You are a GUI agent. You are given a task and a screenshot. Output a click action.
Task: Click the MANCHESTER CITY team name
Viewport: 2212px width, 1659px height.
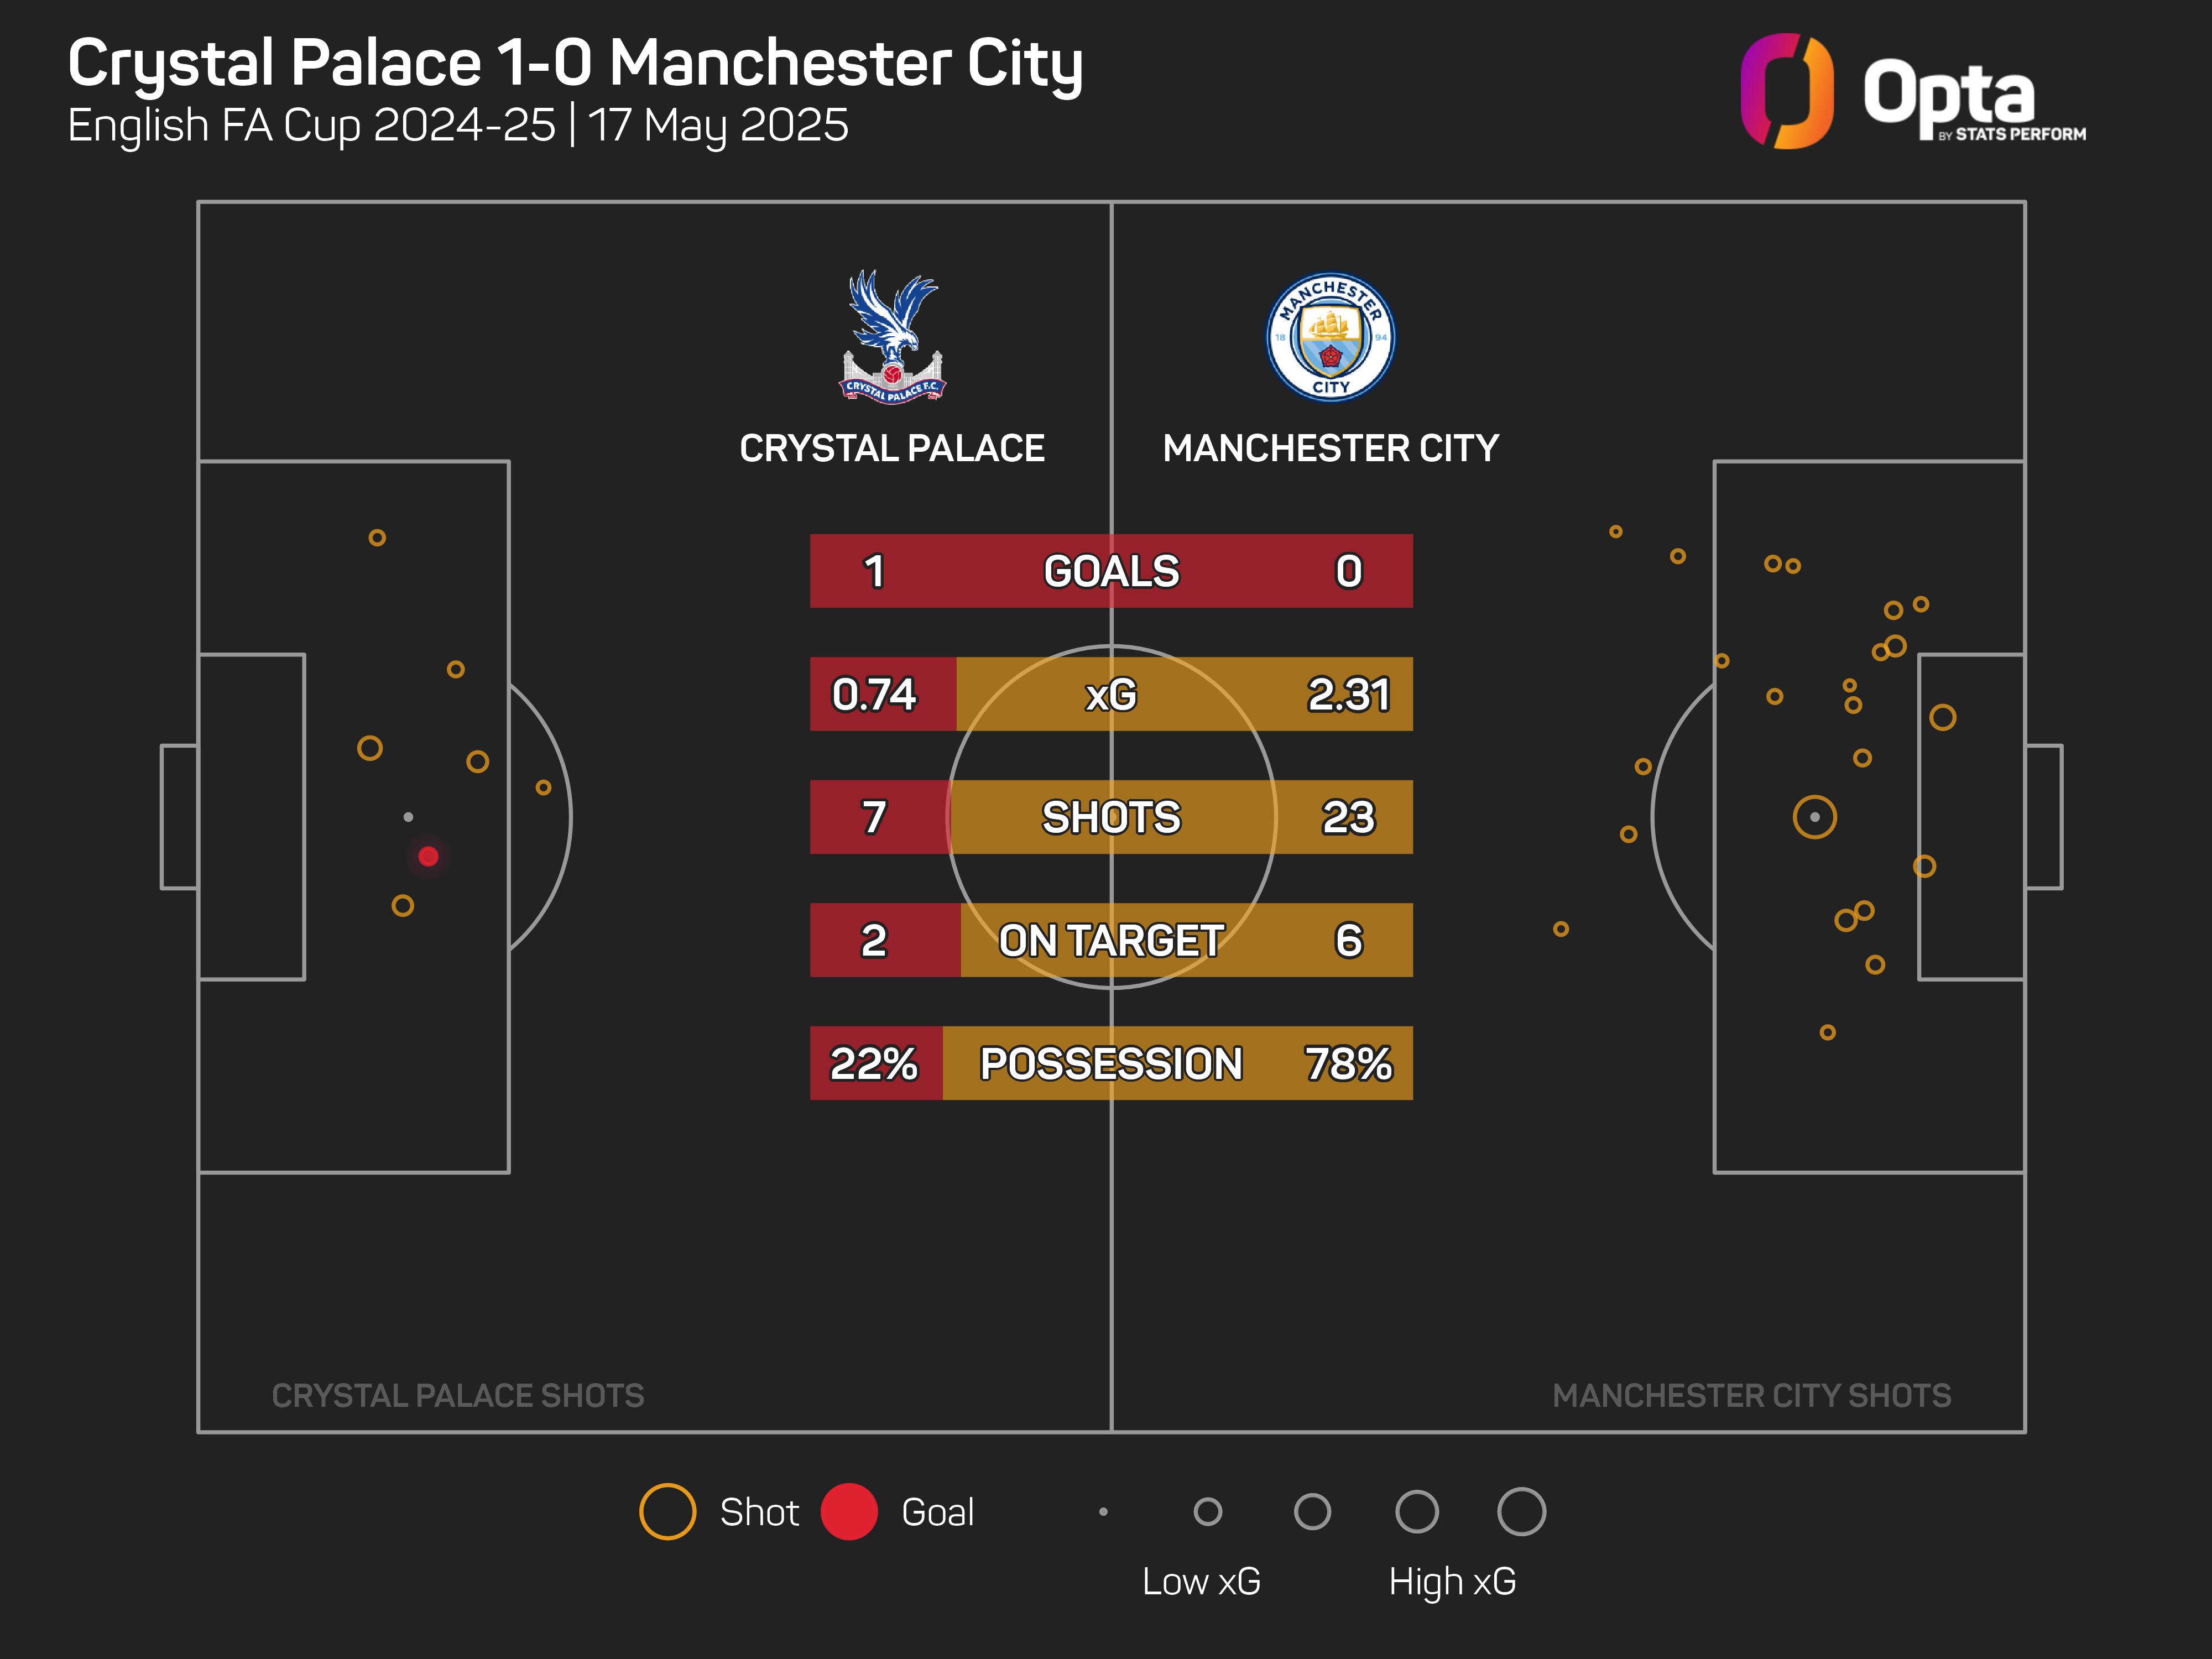click(x=1330, y=448)
